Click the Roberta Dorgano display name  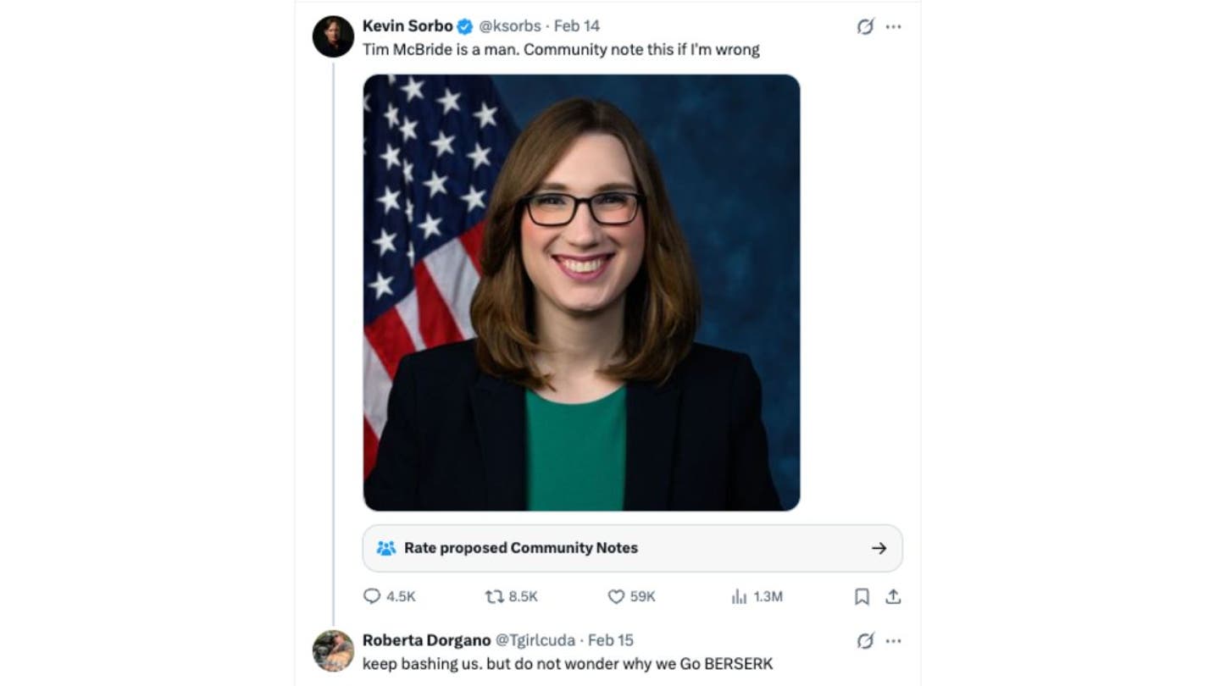[426, 640]
